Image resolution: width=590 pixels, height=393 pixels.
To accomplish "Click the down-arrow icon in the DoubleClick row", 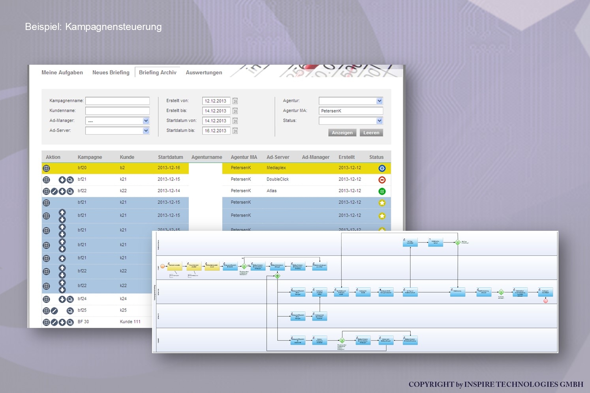I will (x=62, y=180).
